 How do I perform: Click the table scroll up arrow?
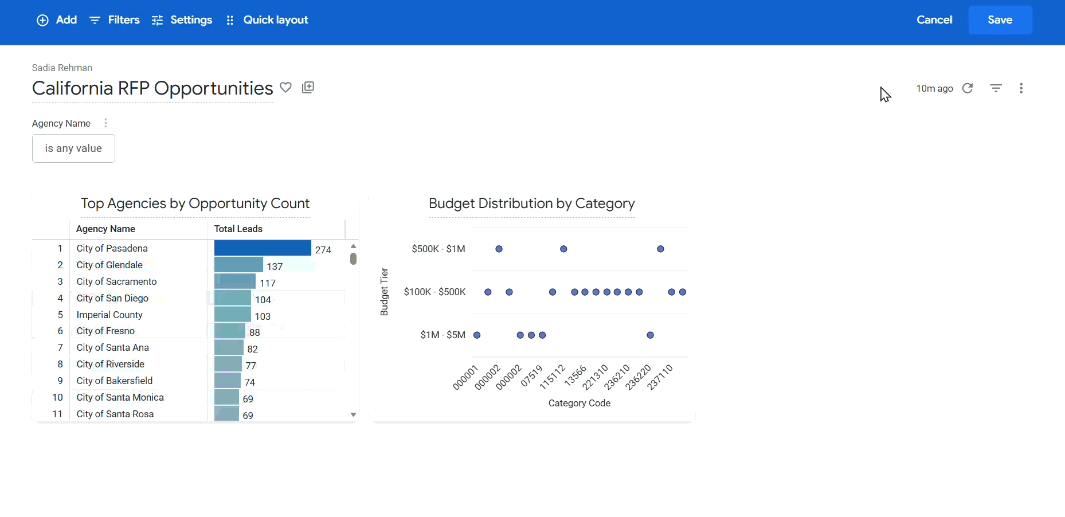pos(354,246)
